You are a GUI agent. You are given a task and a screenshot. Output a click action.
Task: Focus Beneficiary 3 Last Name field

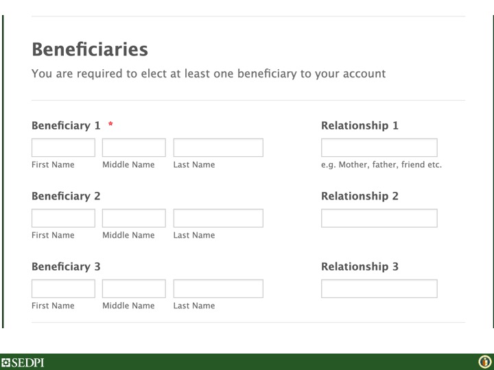pos(218,289)
